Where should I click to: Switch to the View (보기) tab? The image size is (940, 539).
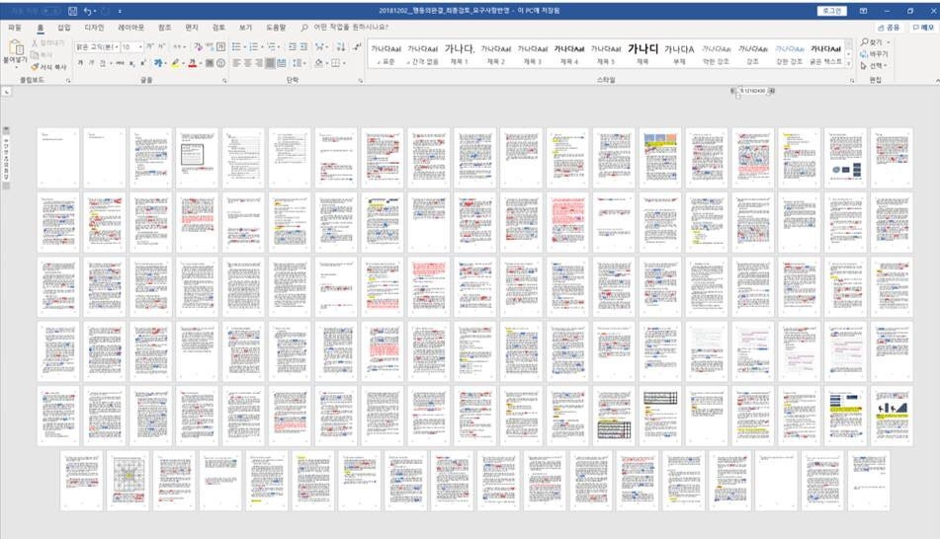246,28
